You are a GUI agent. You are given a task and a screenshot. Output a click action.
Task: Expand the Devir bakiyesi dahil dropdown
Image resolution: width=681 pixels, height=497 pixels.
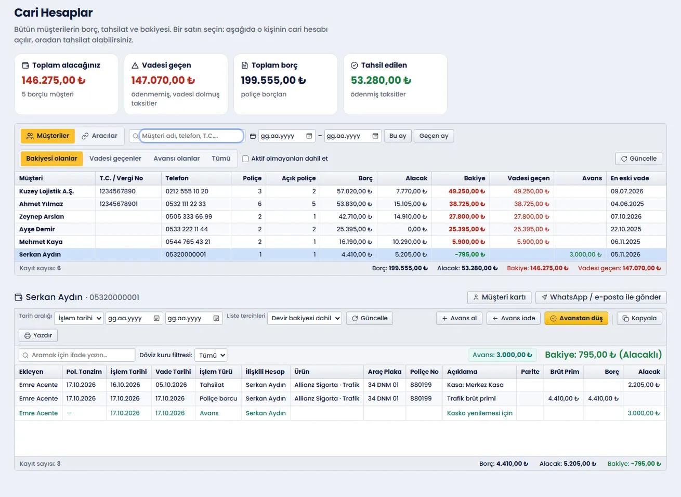pos(305,318)
